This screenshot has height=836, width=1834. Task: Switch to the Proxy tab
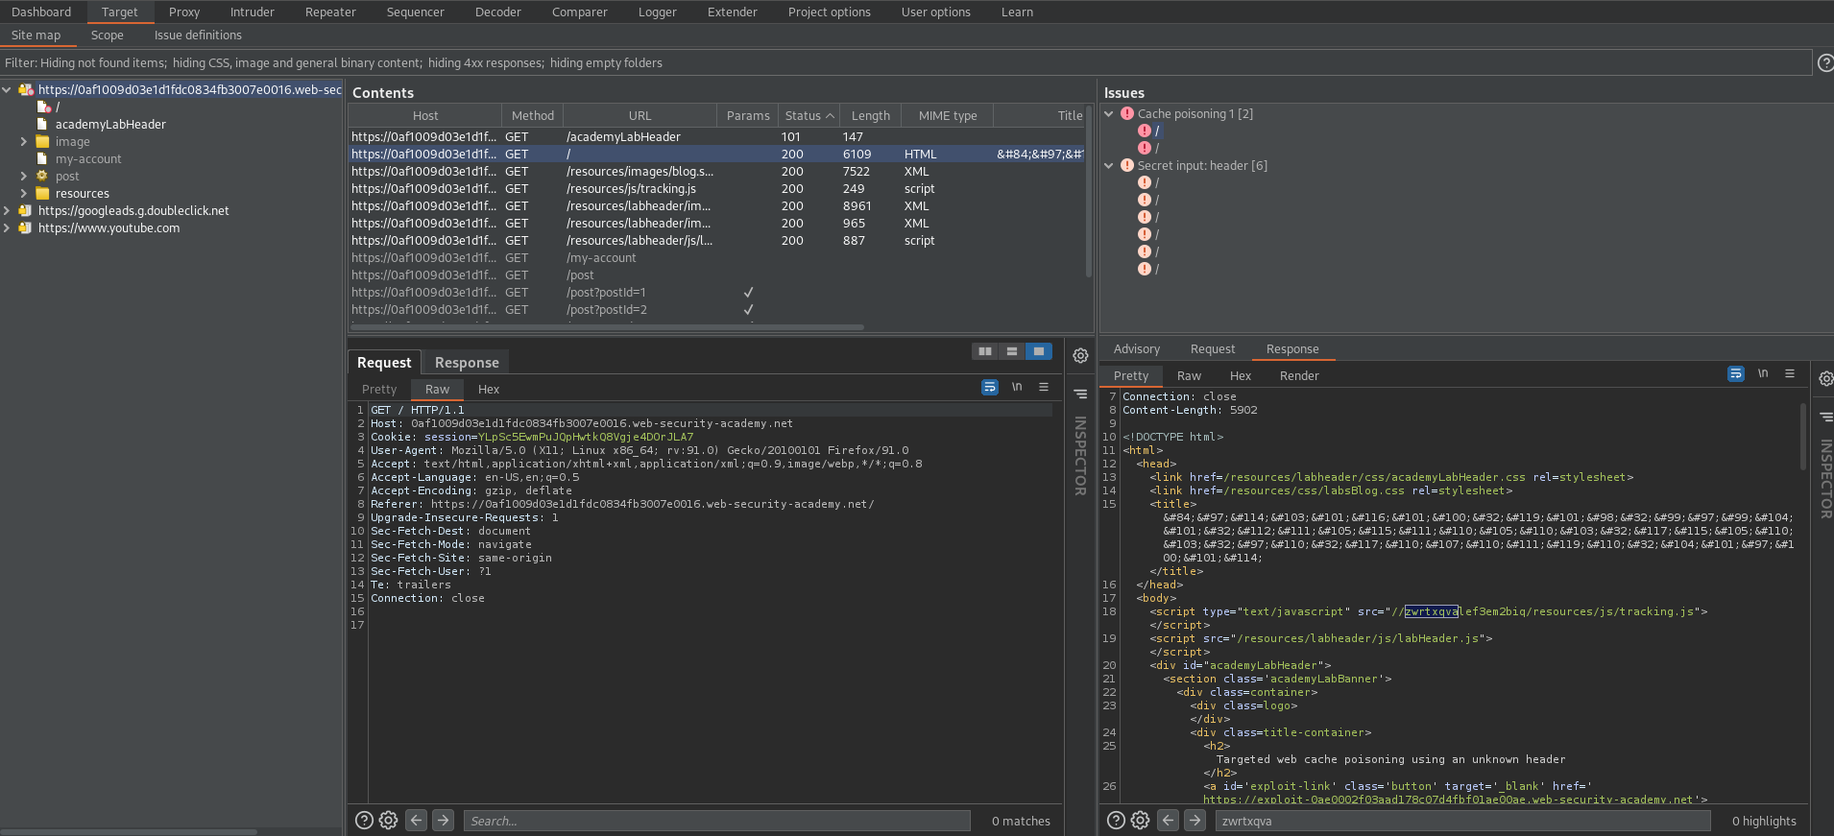[x=184, y=12]
